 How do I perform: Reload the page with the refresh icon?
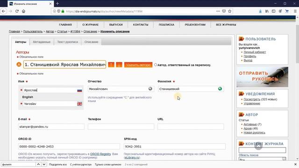pos(17,11)
